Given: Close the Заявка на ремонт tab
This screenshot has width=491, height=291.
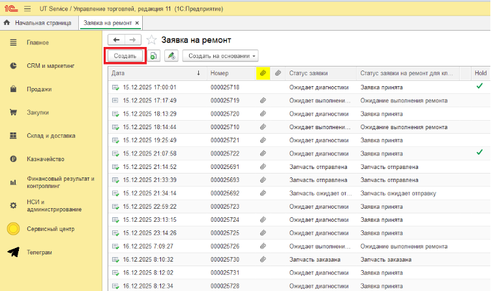Looking at the screenshot, I should 138,23.
